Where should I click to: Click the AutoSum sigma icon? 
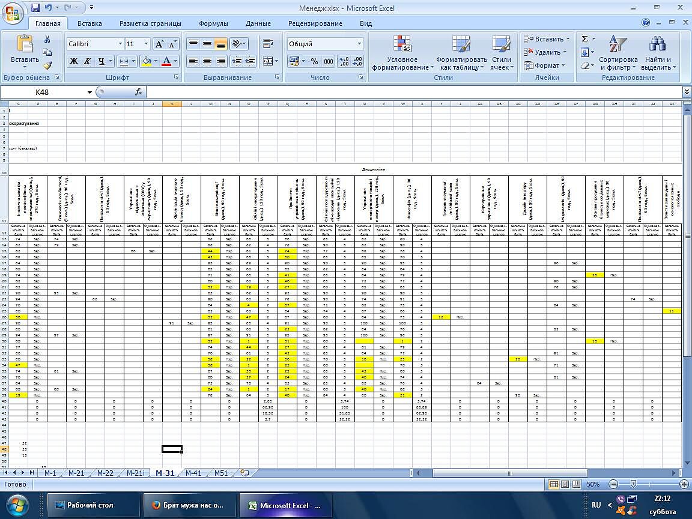click(x=584, y=39)
